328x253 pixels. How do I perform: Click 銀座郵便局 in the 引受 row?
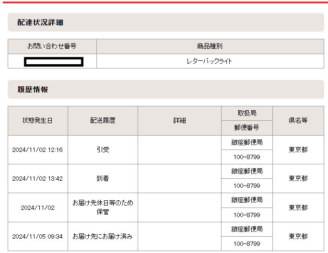tap(247, 142)
